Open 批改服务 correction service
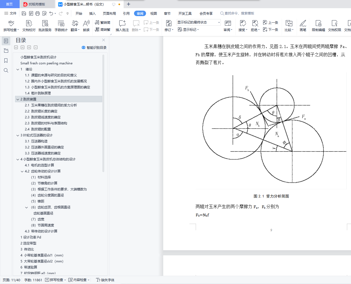 coord(45,26)
